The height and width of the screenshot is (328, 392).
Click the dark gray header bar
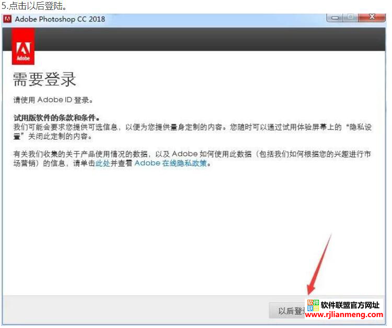(x=209, y=40)
